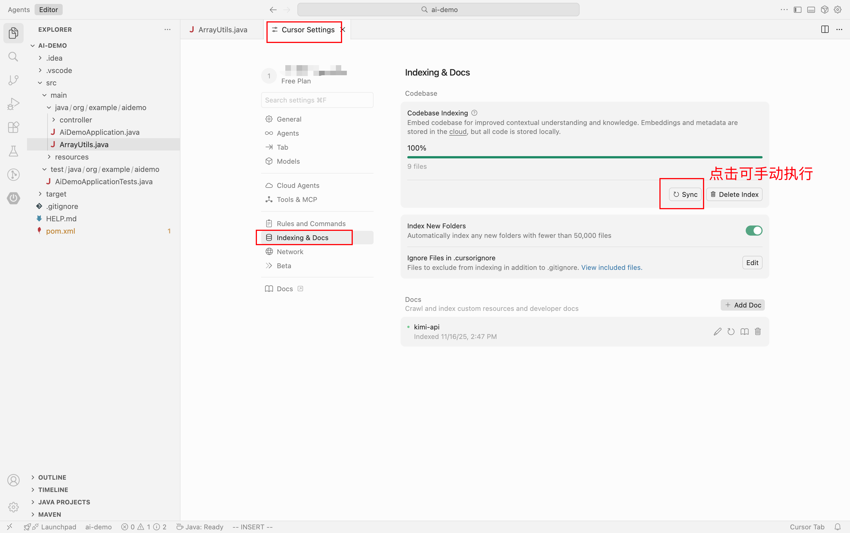
Task: Click the codebase indexing progress bar
Action: coord(584,157)
